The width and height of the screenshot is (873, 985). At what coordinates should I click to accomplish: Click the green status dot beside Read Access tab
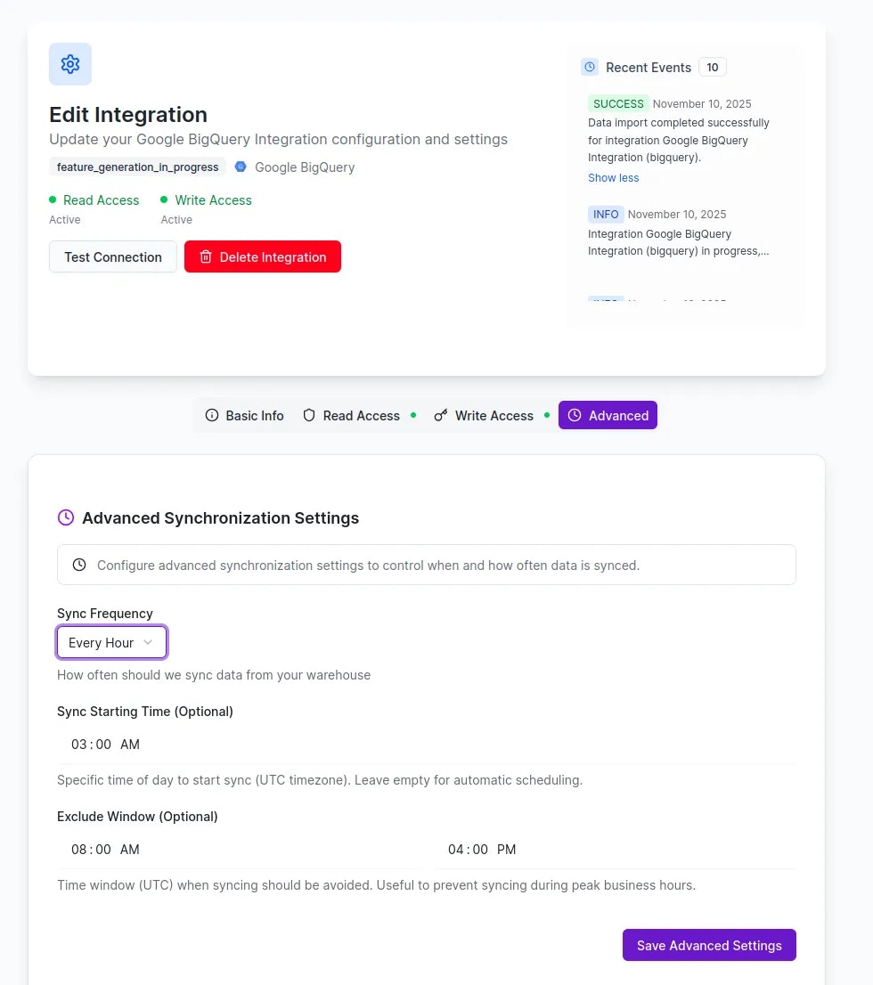(412, 415)
